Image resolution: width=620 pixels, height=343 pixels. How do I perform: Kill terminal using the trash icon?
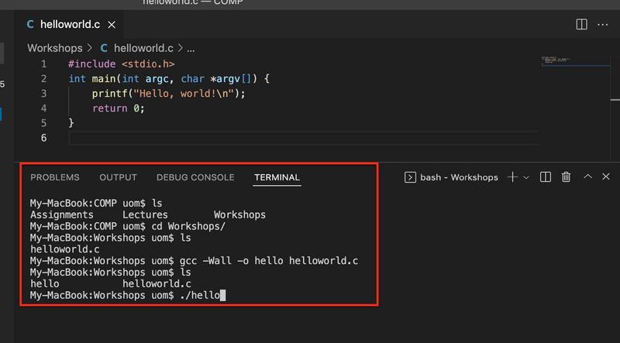tap(567, 177)
